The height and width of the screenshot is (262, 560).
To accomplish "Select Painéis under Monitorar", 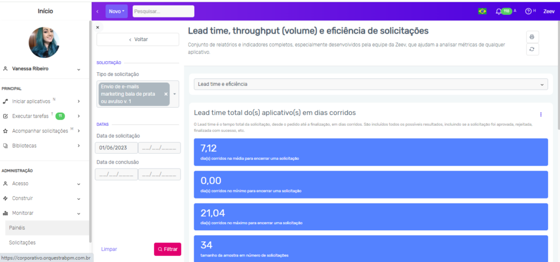I will click(x=17, y=228).
